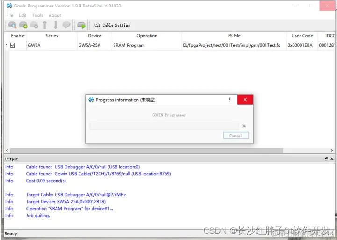Image resolution: width=337 pixels, height=240 pixels.
Task: Click the Move Up arrow icon
Action: [x=45, y=25]
